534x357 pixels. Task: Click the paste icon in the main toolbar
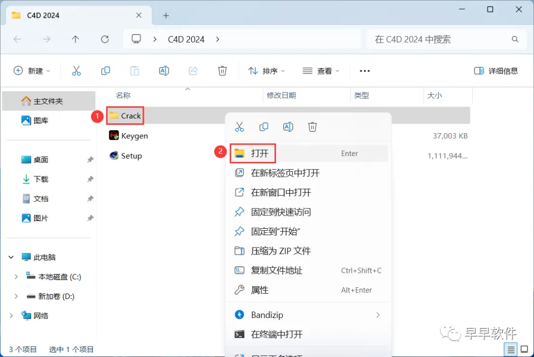coord(135,71)
